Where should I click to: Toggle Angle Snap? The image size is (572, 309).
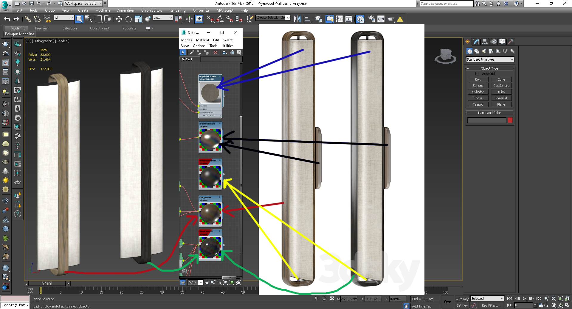coord(220,19)
